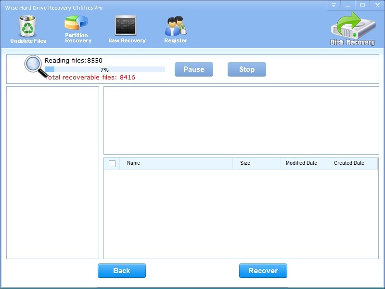
Task: Open the title bar dropdown menu arrow
Action: [334, 5]
